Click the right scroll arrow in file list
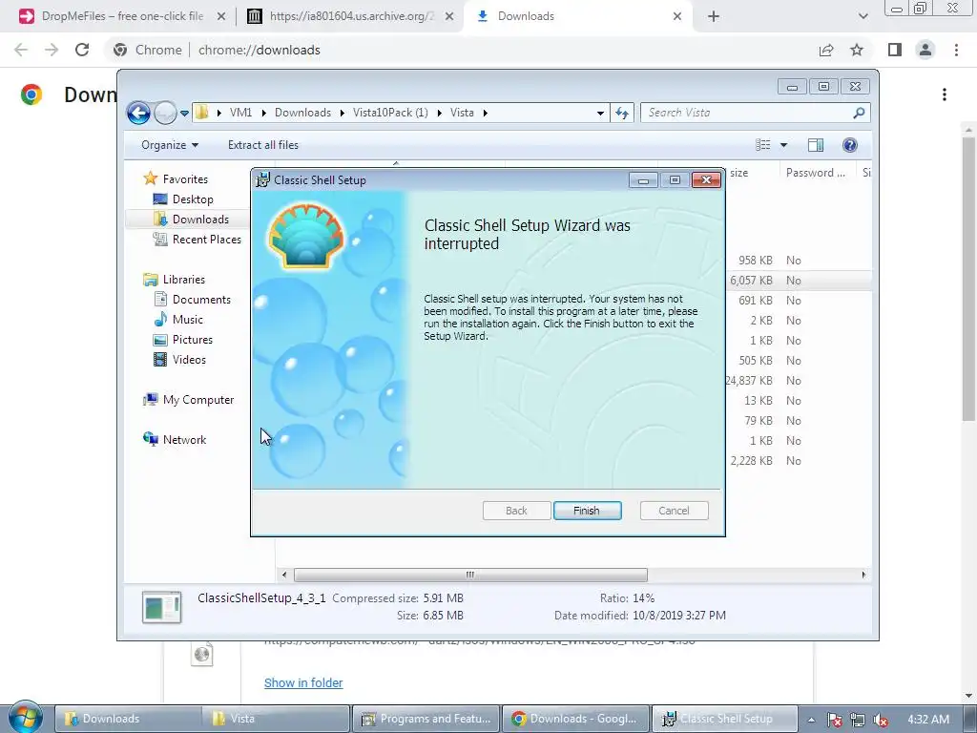 point(863,575)
